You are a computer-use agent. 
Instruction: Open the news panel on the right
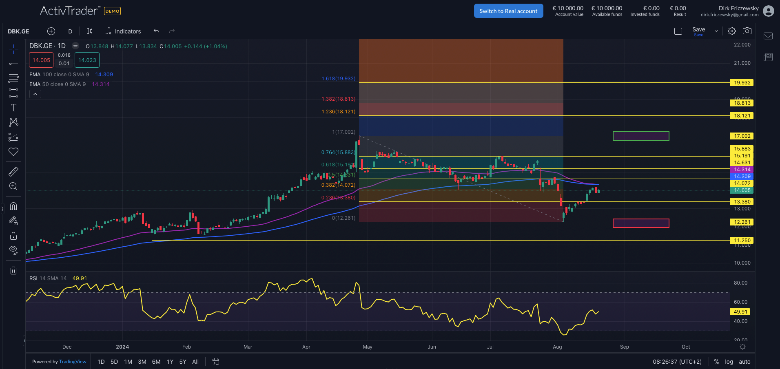768,57
